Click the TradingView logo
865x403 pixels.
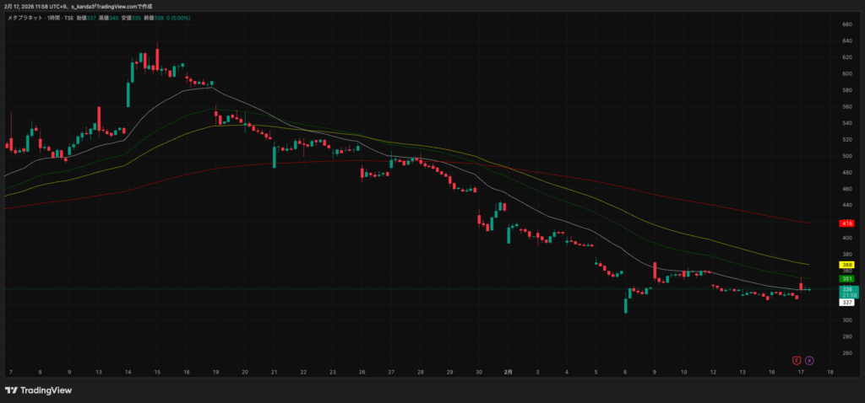38,390
